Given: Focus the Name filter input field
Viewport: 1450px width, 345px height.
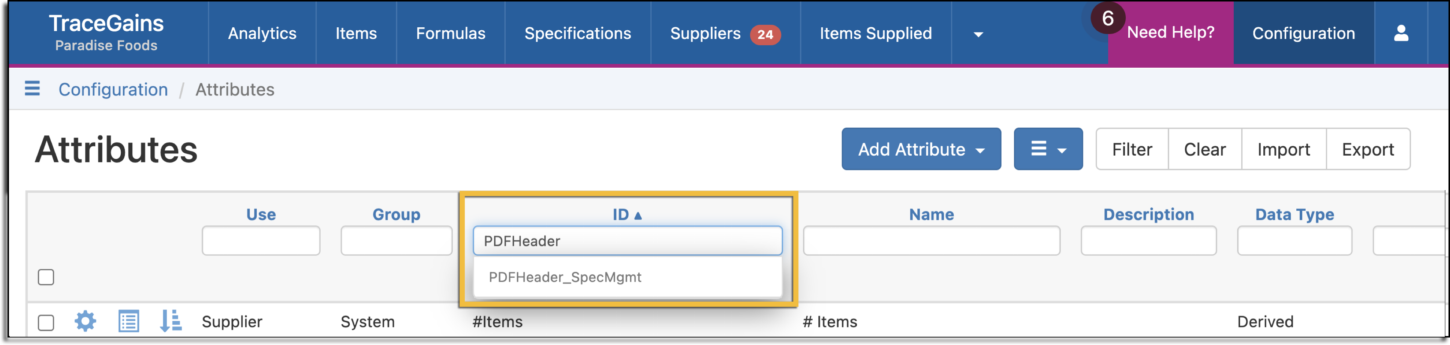Looking at the screenshot, I should click(931, 241).
